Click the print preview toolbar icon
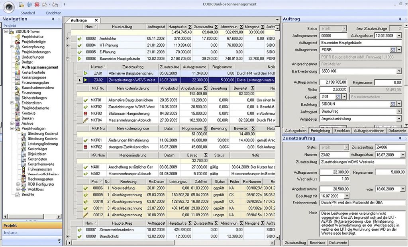Viewport: 408px width, 247px height. (55, 4)
